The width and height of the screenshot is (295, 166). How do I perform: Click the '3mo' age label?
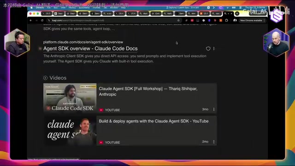[x=205, y=109]
